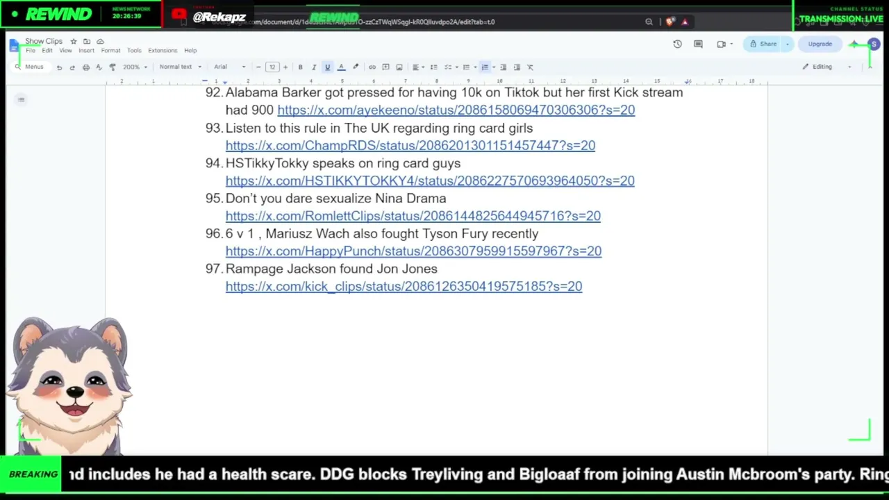Check the cloud save status icon
This screenshot has height=500, width=889.
point(100,42)
